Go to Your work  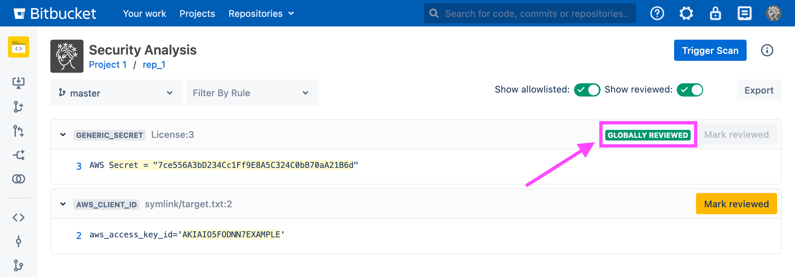[144, 14]
